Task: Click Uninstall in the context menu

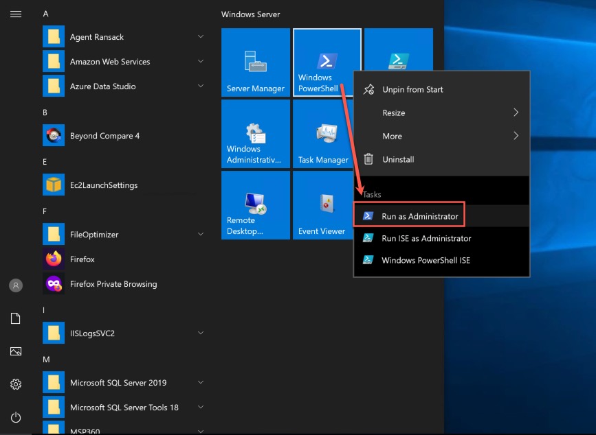Action: coord(397,159)
